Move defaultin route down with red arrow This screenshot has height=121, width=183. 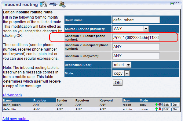point(160,109)
